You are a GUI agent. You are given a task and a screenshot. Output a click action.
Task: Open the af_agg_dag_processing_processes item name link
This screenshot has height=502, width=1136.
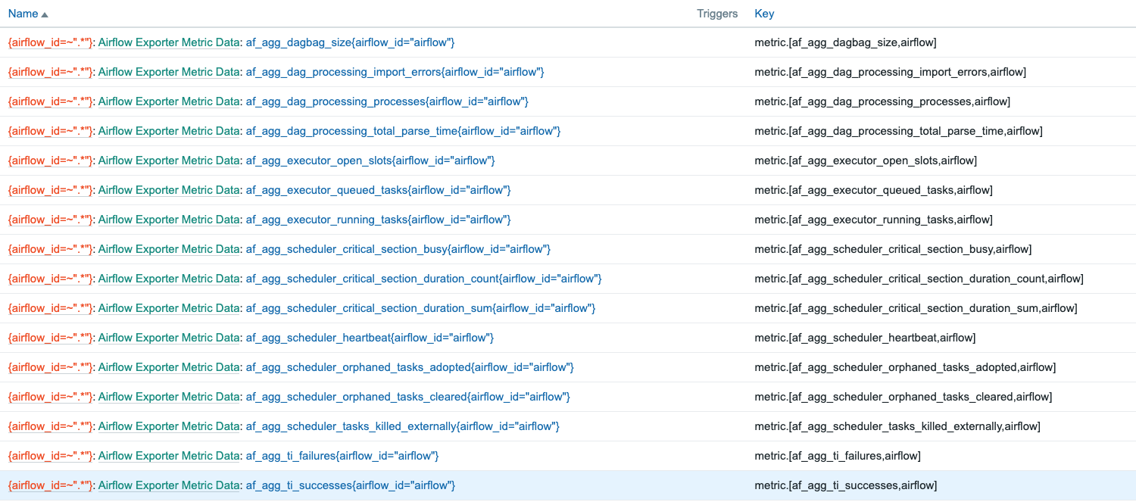click(x=387, y=101)
